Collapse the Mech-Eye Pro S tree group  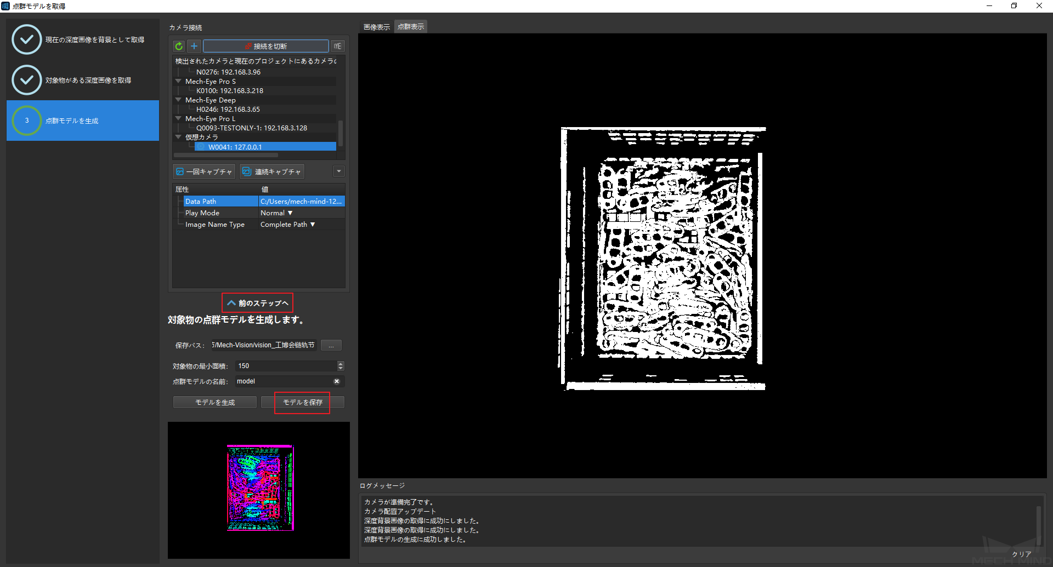tap(178, 81)
